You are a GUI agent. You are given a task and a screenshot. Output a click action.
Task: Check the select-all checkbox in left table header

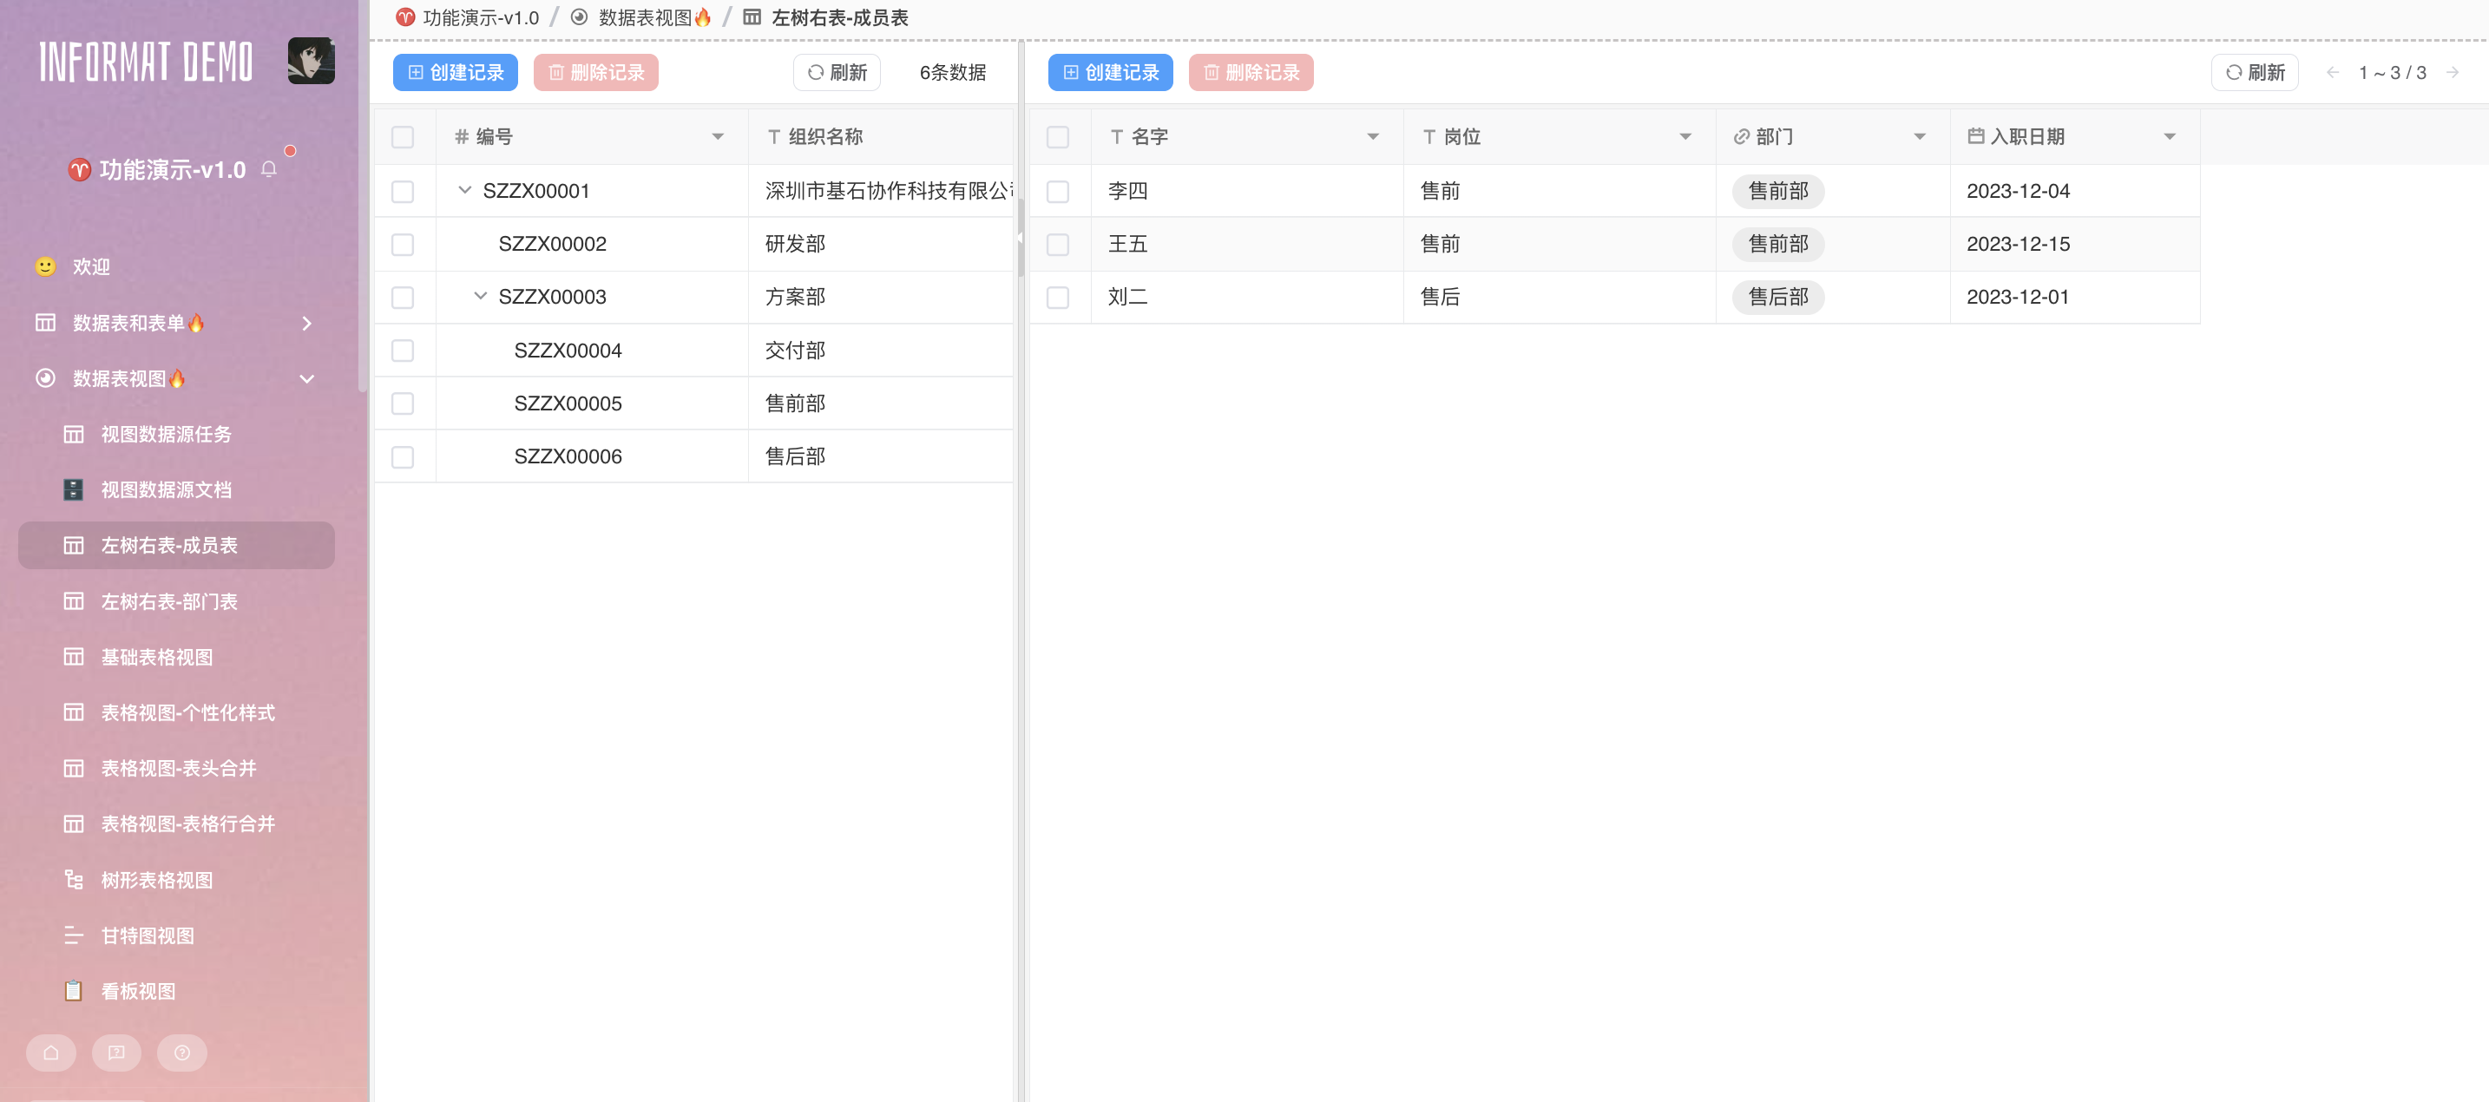[x=403, y=136]
